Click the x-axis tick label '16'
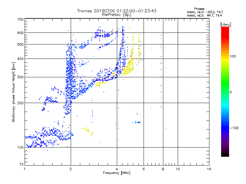This screenshot has height=184, width=246. 209,169
